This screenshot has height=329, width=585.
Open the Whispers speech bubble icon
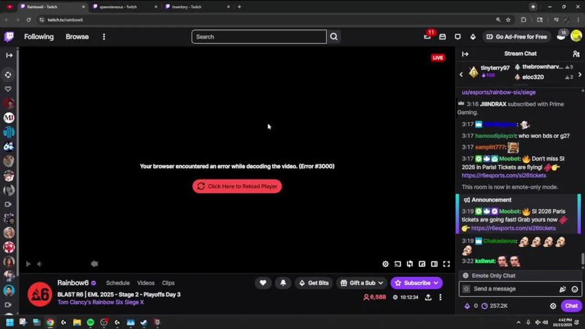pos(458,37)
